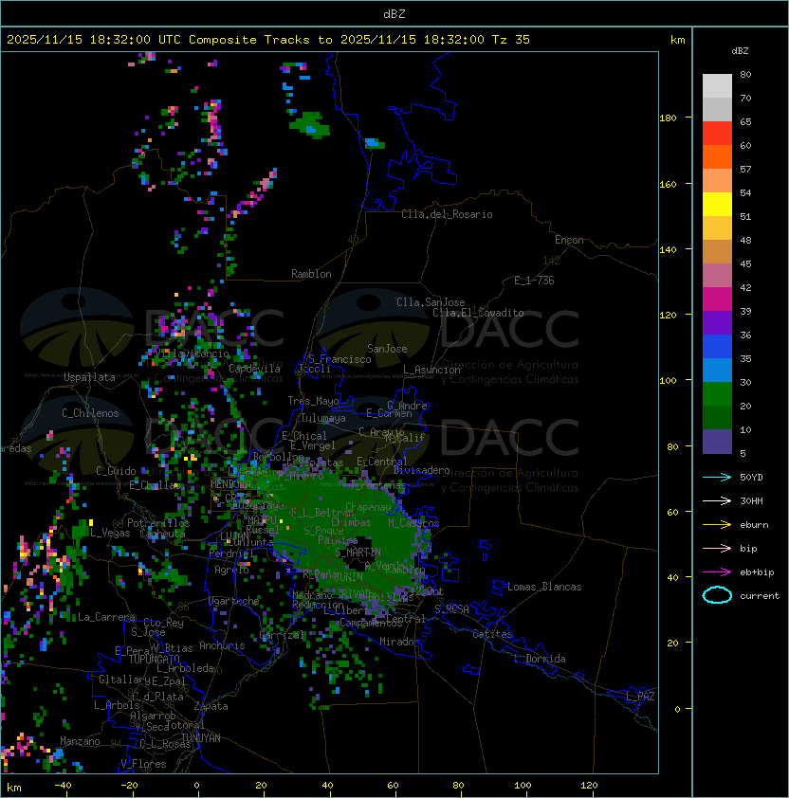This screenshot has height=798, width=789.
Task: Click the 140 km vertical axis tick
Action: tap(668, 249)
